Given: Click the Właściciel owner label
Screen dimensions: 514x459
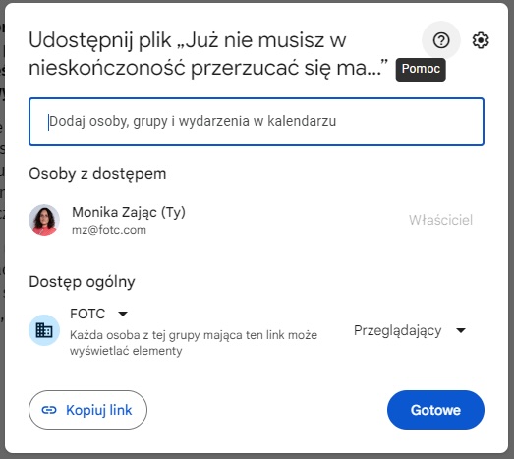Looking at the screenshot, I should 440,220.
